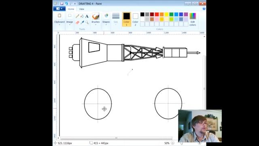The image size is (259, 146).
Task: Pick the yellow color swatch
Action: click(x=166, y=15)
